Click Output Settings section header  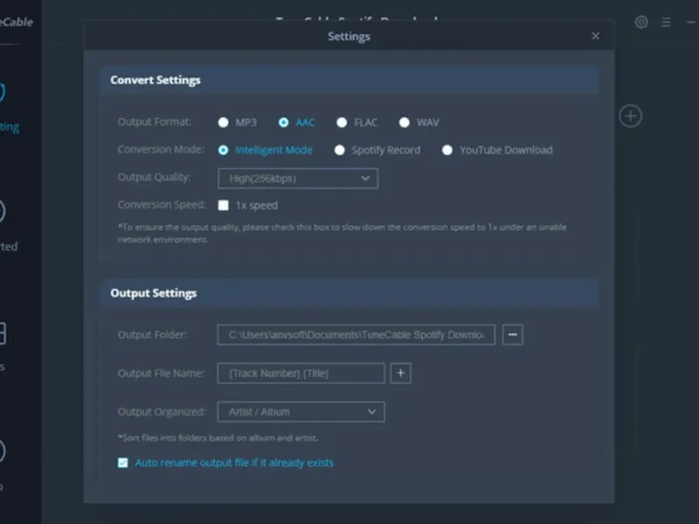[x=349, y=293]
